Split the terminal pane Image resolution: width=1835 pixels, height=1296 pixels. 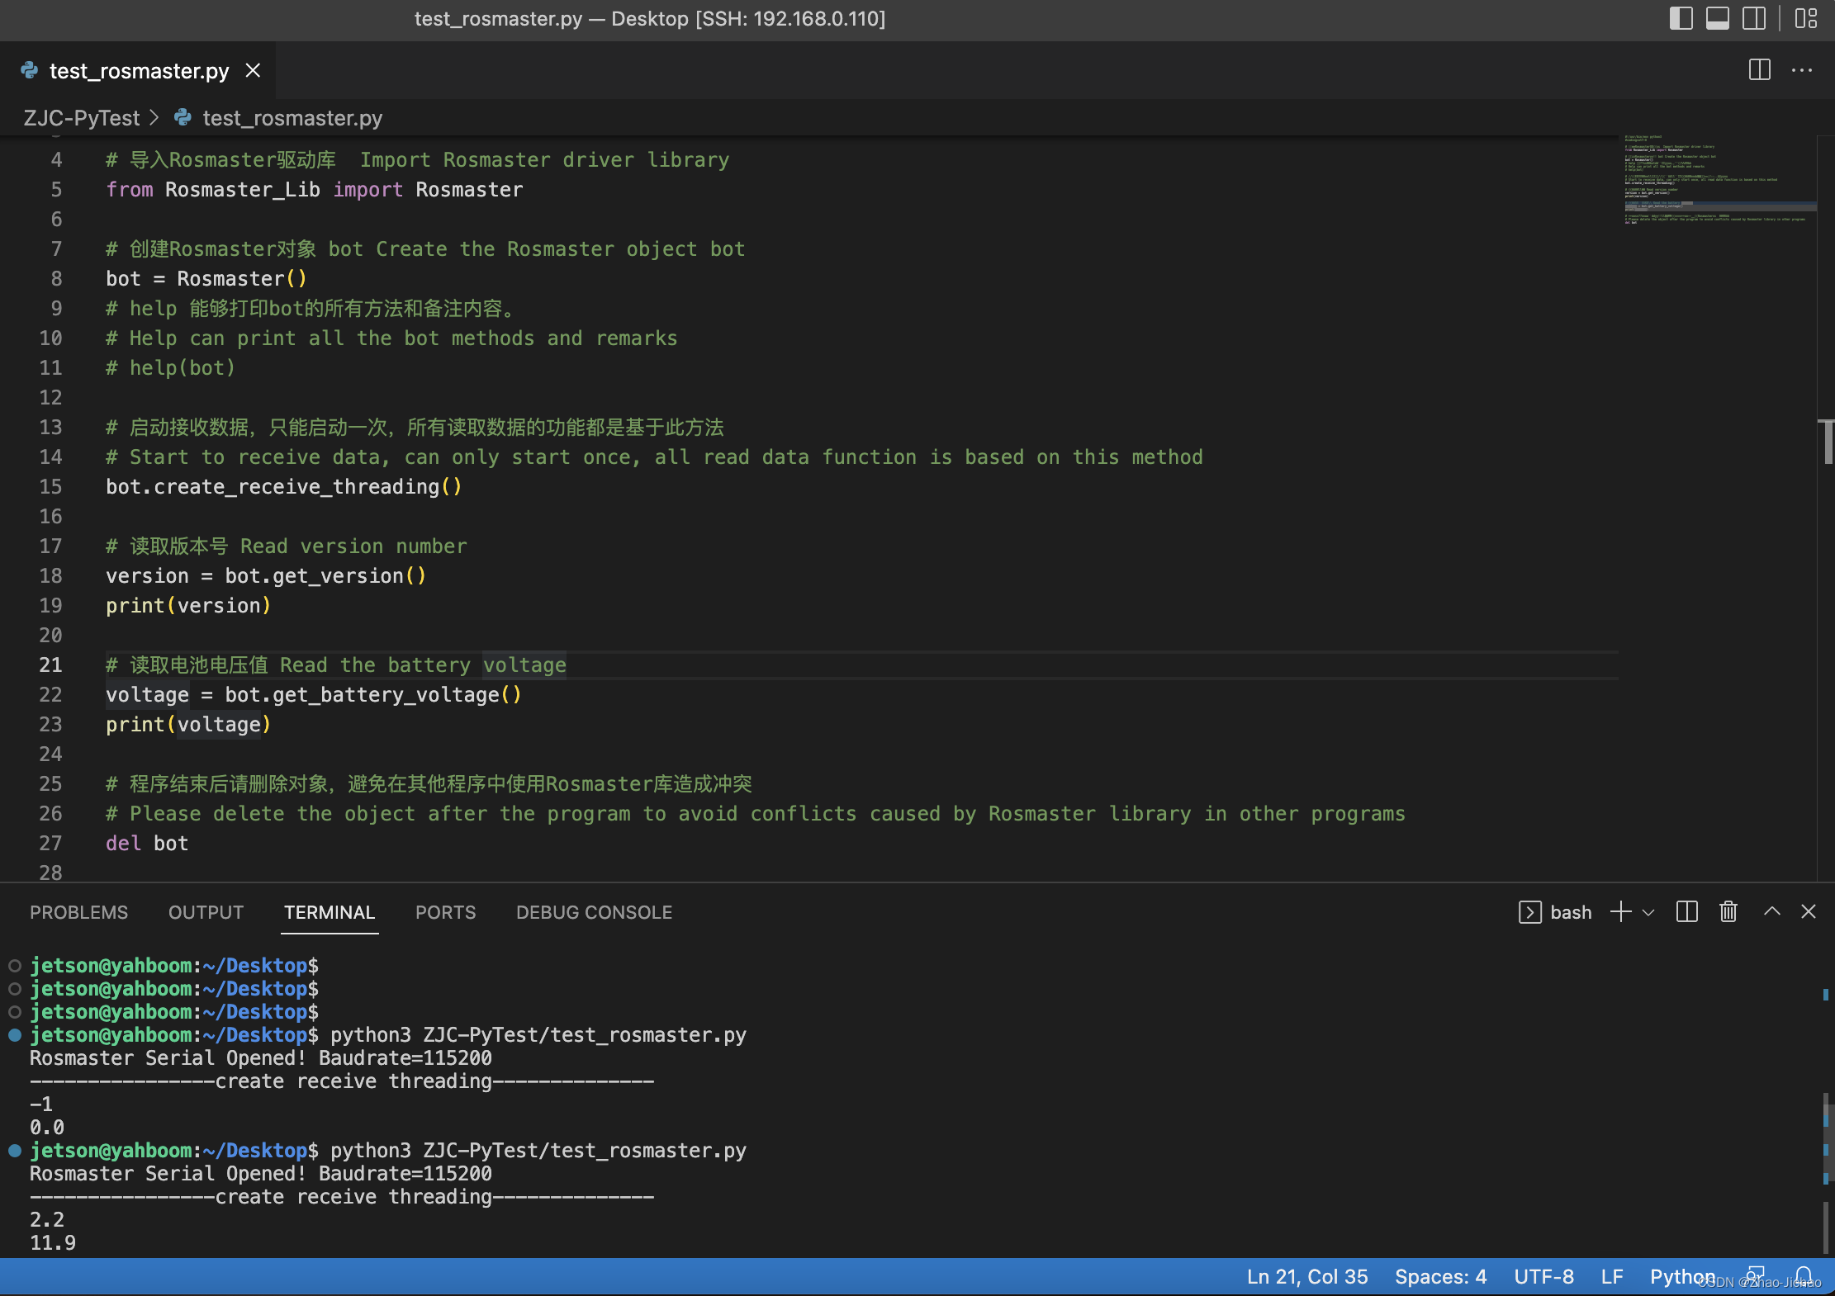[x=1686, y=911]
